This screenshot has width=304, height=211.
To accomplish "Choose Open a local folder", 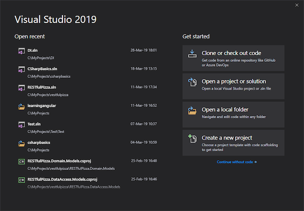I will 233,115.
